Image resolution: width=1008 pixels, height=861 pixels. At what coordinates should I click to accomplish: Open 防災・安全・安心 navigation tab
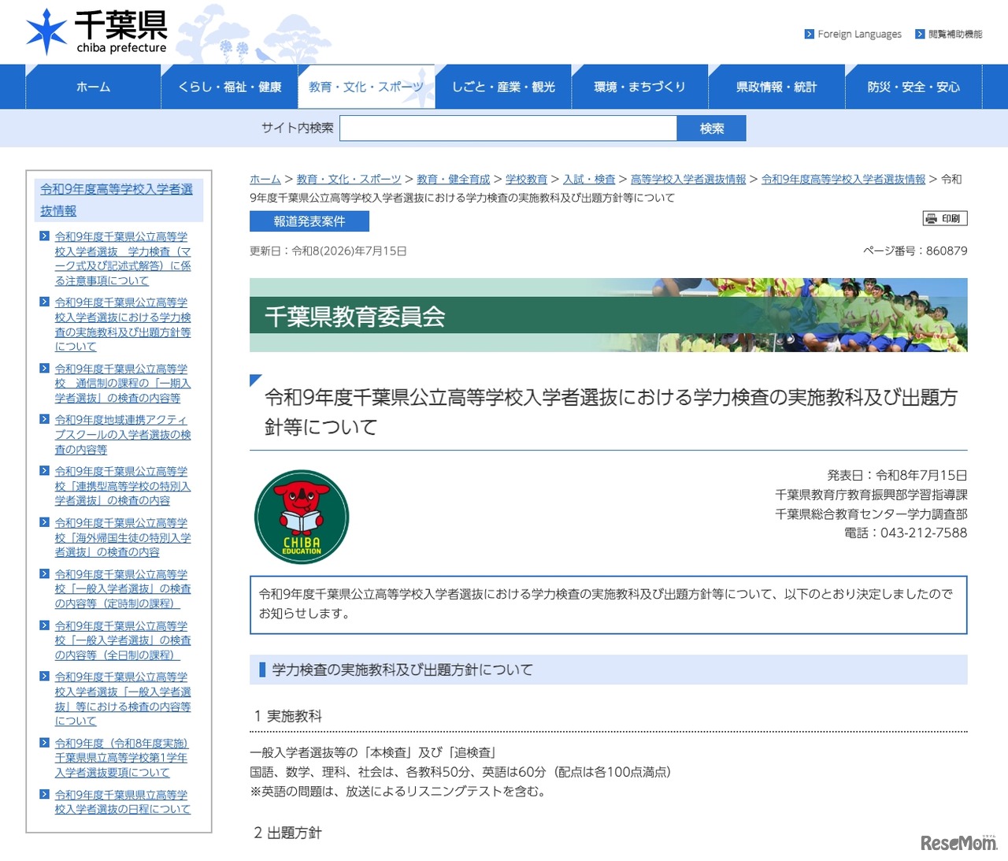point(913,87)
